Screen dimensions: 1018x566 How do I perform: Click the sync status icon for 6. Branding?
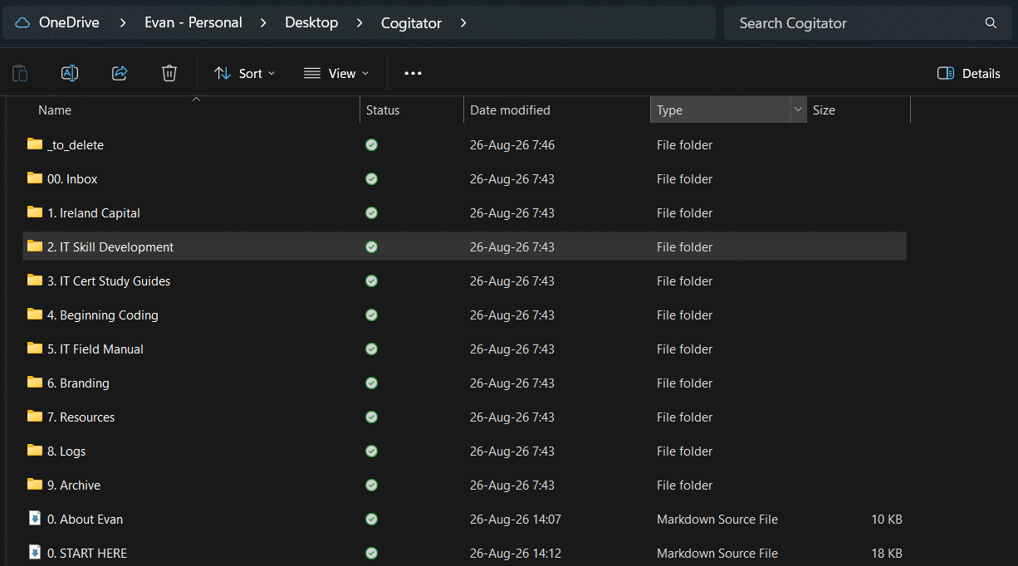pos(371,383)
